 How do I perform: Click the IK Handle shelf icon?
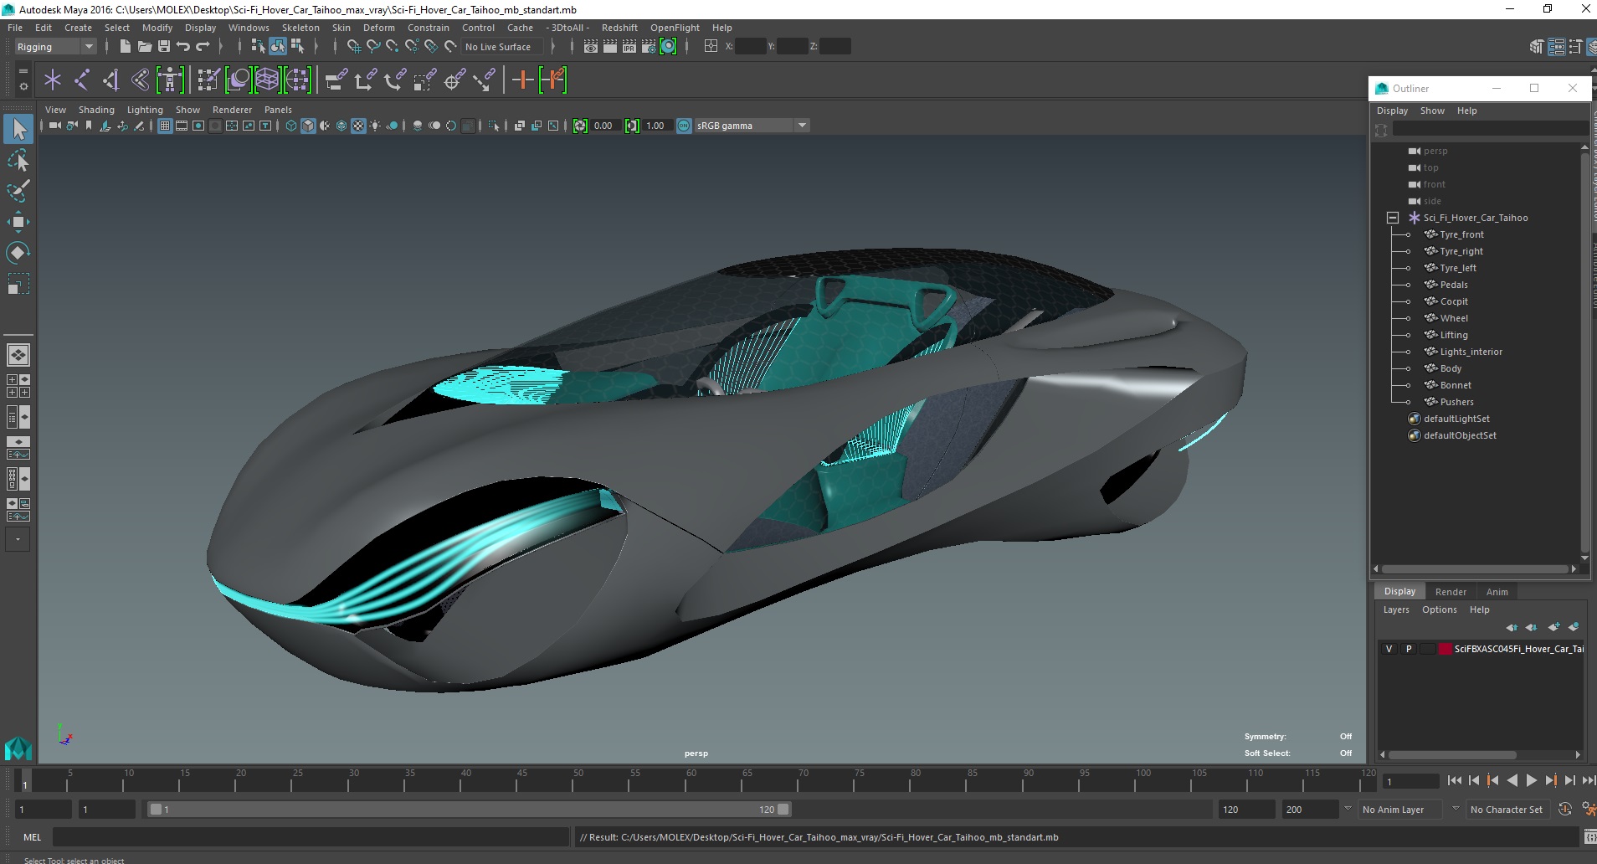tap(111, 80)
